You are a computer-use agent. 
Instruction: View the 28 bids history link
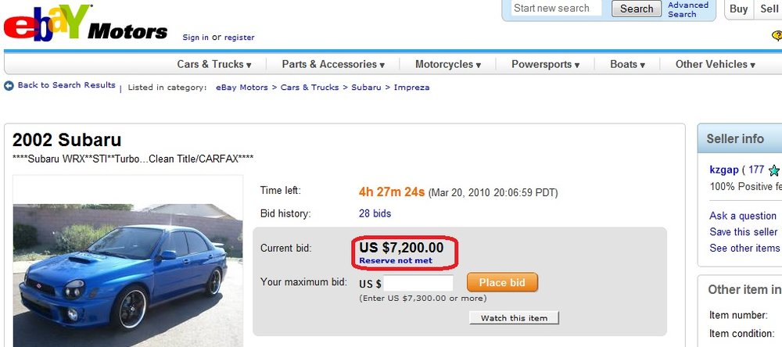pos(375,214)
